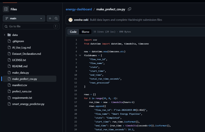Open the file search magnifier button
Screen dimensions: 205x132
coord(56,18)
